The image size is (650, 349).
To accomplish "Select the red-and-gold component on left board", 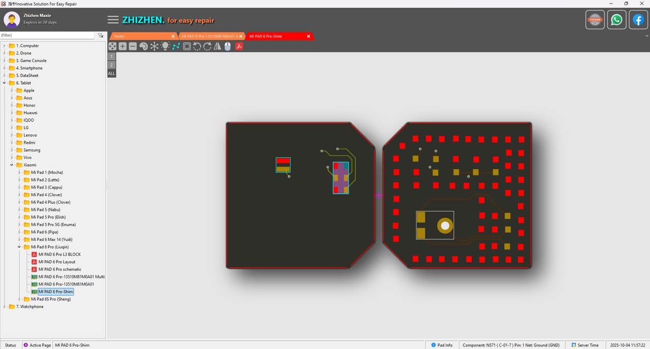I will [x=283, y=165].
